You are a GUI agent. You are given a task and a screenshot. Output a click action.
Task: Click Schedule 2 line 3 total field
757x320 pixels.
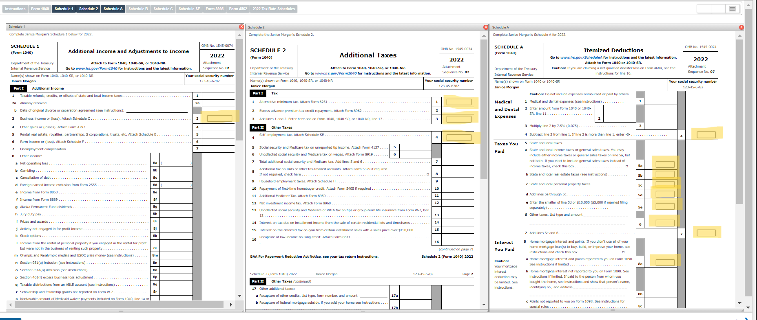tap(459, 119)
